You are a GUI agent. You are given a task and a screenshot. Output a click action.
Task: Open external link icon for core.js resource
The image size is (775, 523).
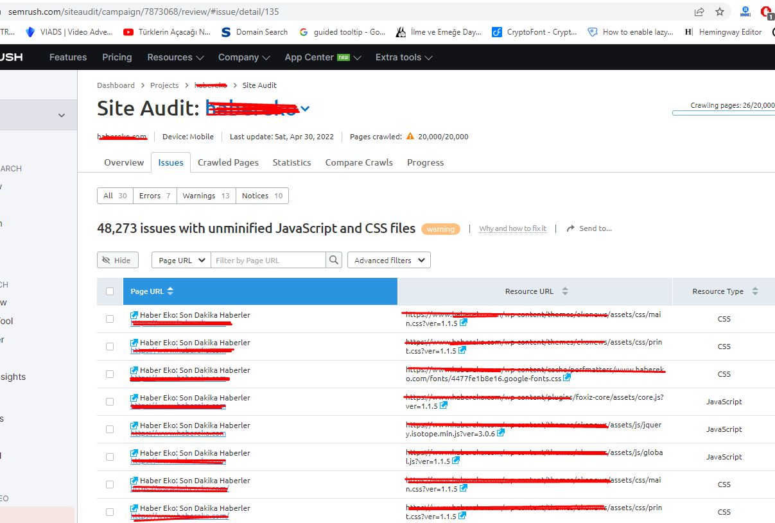coord(444,406)
